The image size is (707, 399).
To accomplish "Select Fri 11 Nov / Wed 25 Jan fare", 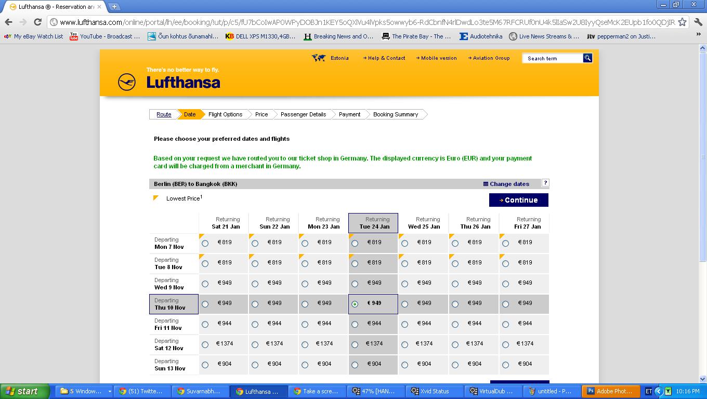I will click(x=404, y=324).
